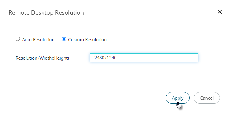The image size is (230, 114).
Task: Place cursor in the 2480x1240 text box
Action: tap(144, 58)
